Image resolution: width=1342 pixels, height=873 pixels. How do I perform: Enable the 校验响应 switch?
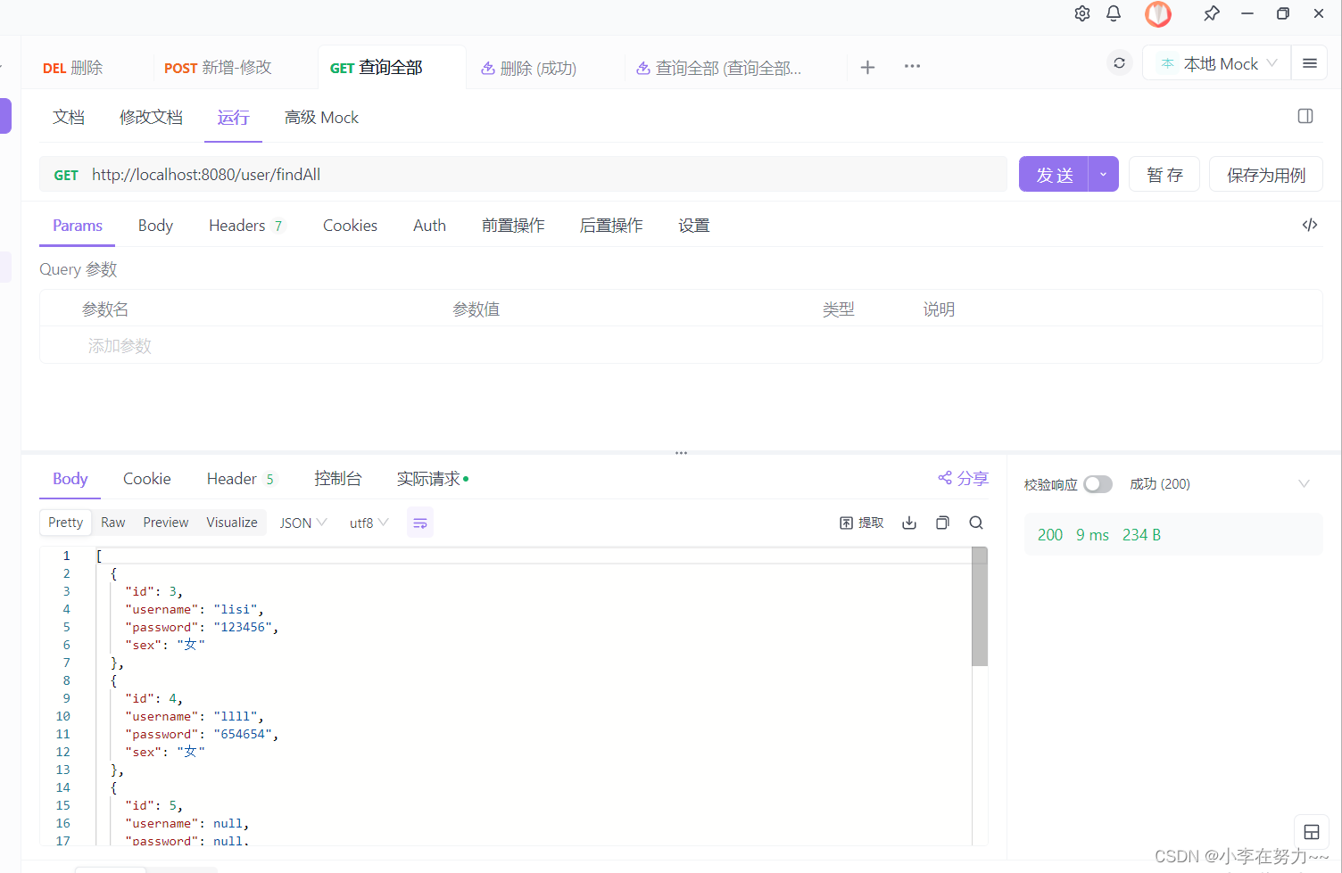coord(1098,483)
